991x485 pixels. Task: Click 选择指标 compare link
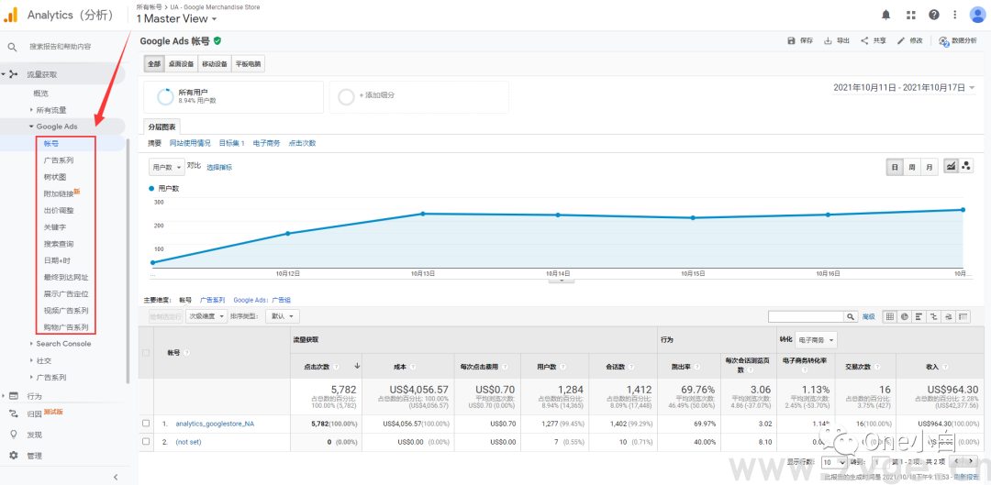(219, 168)
